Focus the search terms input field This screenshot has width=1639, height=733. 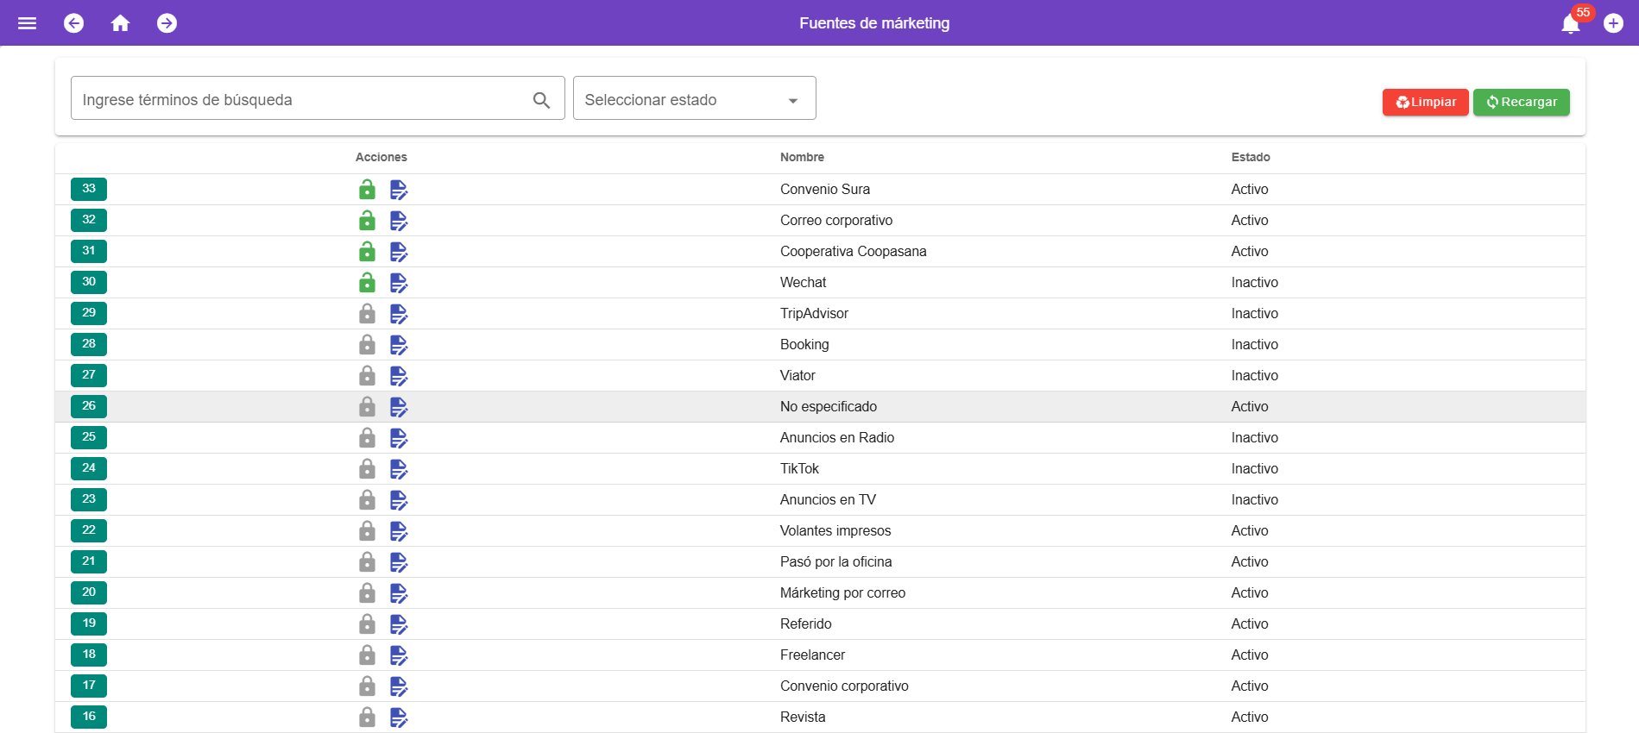(302, 100)
